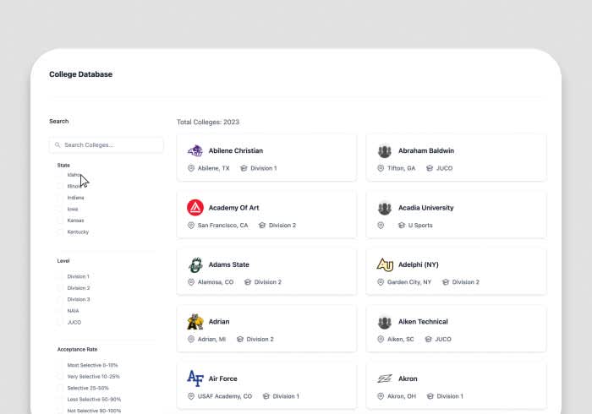Open the Air Force name

(x=222, y=379)
